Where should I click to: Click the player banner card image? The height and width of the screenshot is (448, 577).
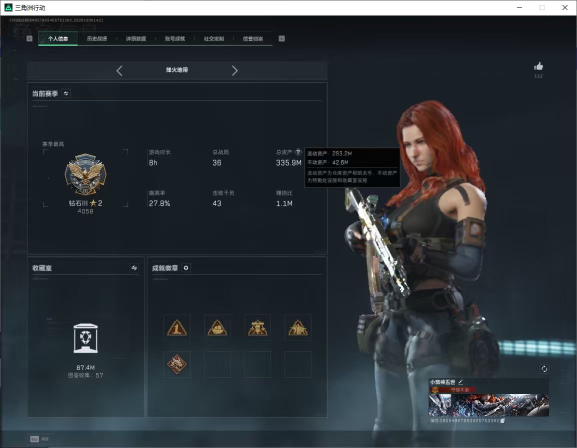(x=488, y=405)
